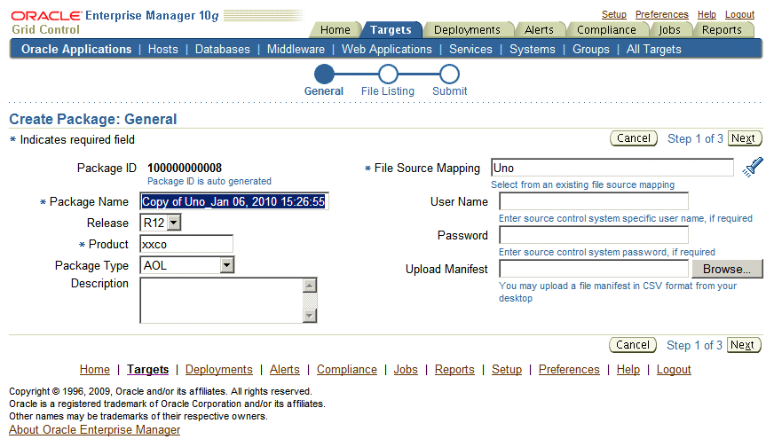Open the footer Help link

click(628, 370)
